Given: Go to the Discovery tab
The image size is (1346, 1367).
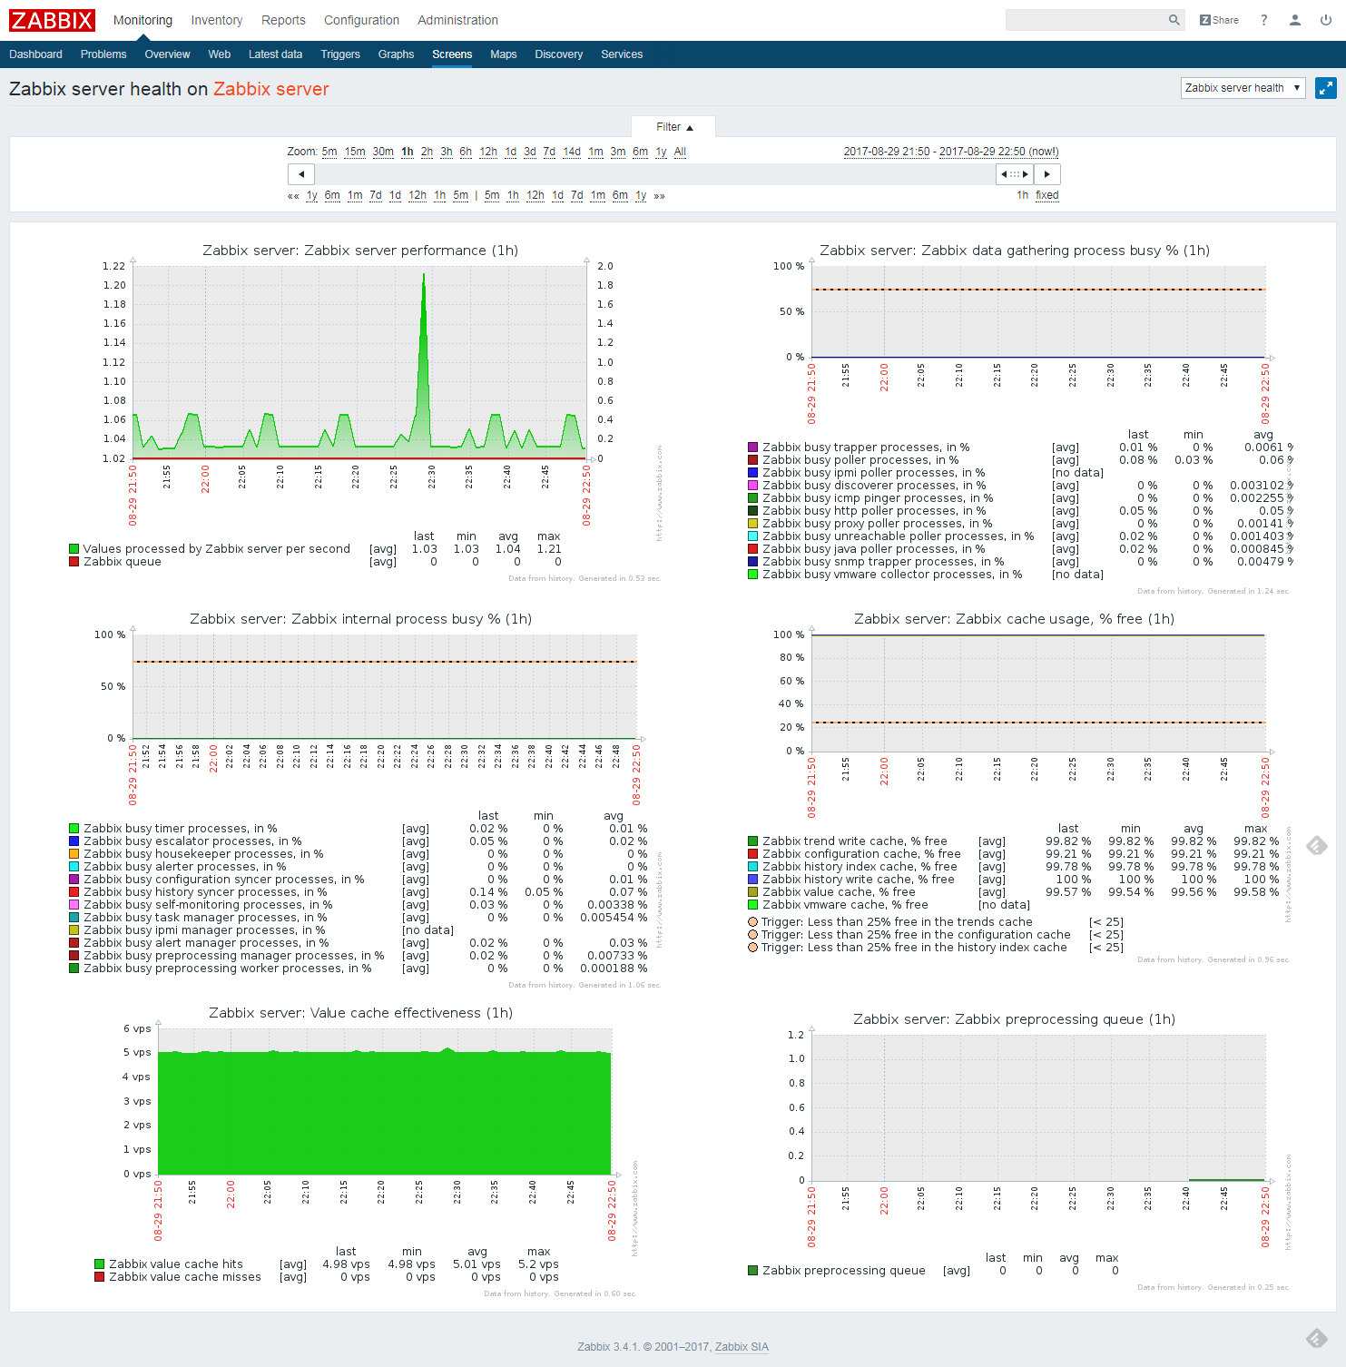Looking at the screenshot, I should pos(558,54).
